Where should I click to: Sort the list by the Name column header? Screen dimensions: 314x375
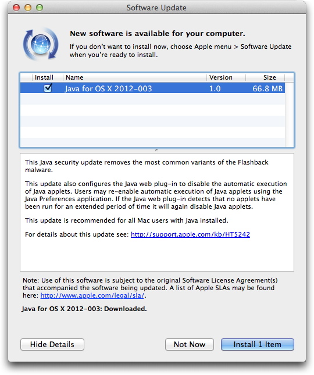click(x=135, y=77)
